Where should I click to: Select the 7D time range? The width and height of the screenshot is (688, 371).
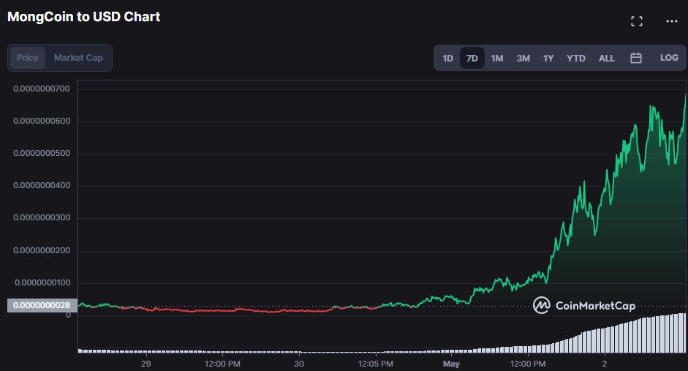point(472,58)
